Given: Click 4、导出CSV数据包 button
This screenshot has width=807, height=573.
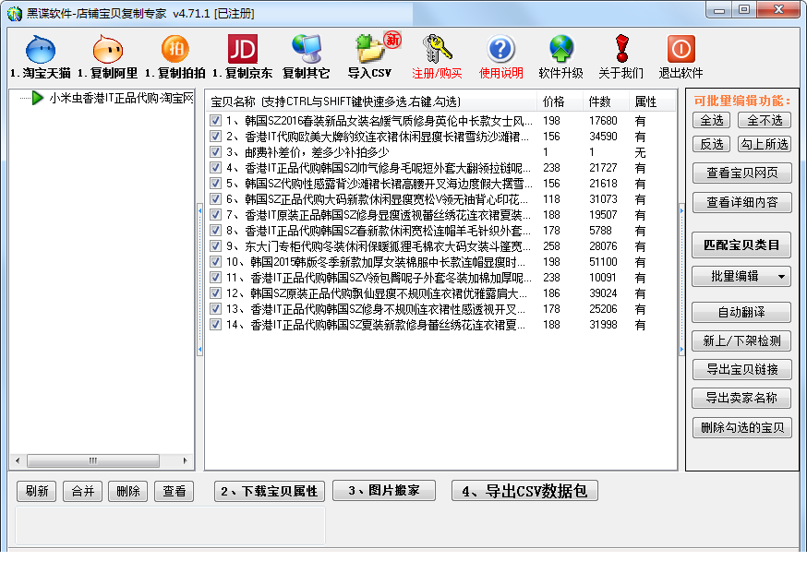Looking at the screenshot, I should click(524, 491).
